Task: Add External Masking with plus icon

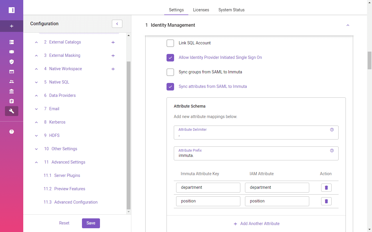Action: coord(113,56)
